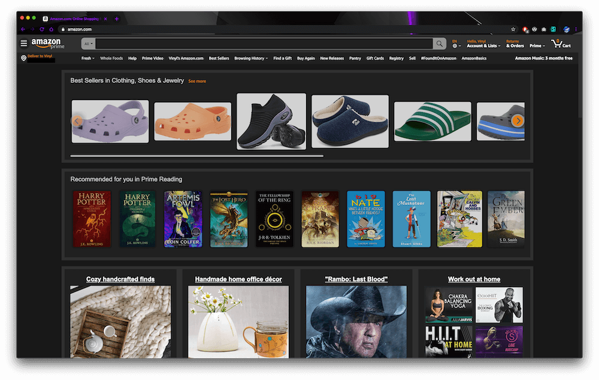Move the shoe carousel to the left
The width and height of the screenshot is (599, 380).
(x=77, y=121)
